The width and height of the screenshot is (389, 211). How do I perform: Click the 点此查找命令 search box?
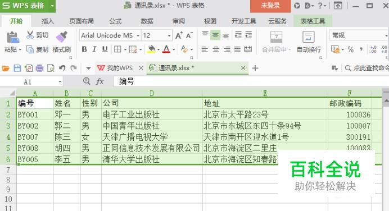[368, 68]
